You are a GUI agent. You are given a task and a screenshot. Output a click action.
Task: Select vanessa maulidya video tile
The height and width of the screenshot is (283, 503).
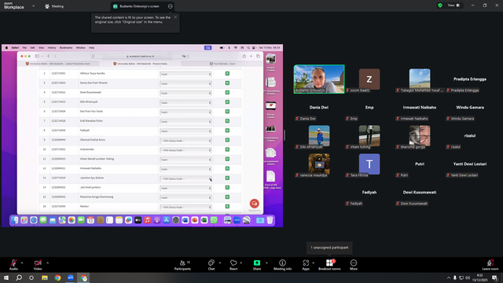coord(319,164)
